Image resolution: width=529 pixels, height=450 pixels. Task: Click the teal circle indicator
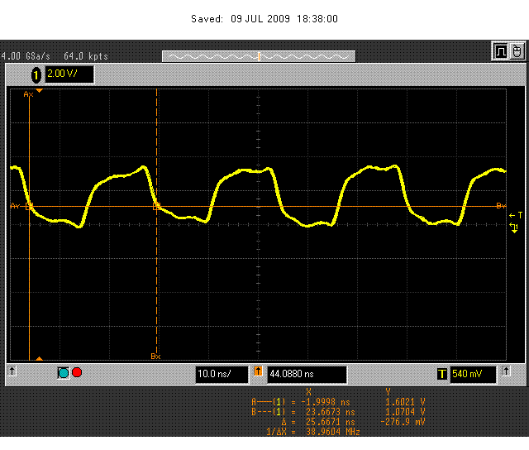coord(64,373)
